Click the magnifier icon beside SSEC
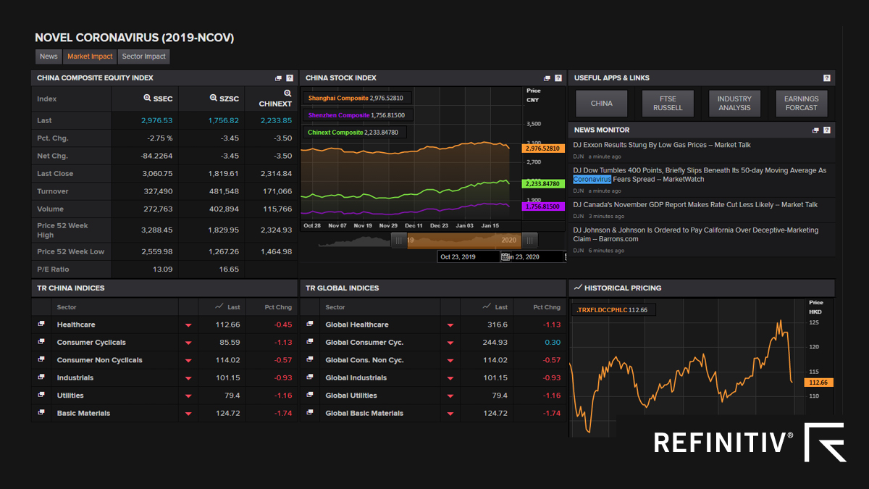869x489 pixels. [x=147, y=99]
